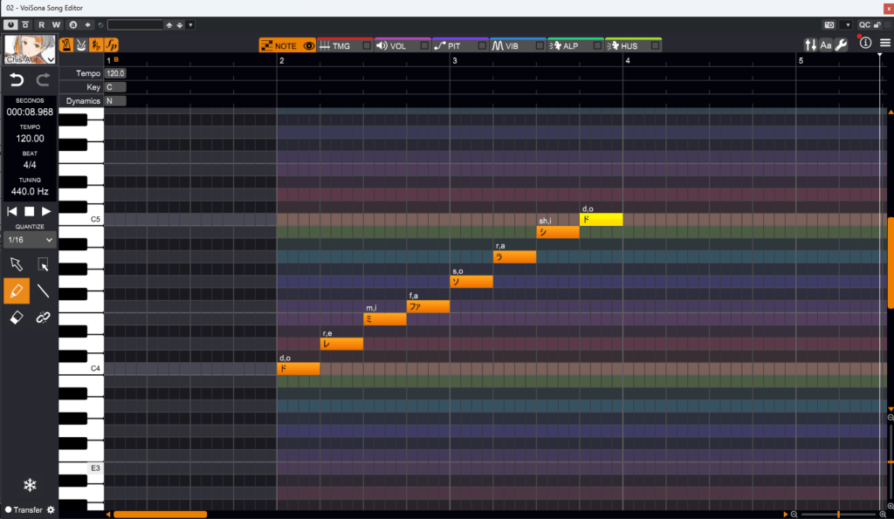This screenshot has width=894, height=519.
Task: Select the arrow pointer tool
Action: (17, 264)
